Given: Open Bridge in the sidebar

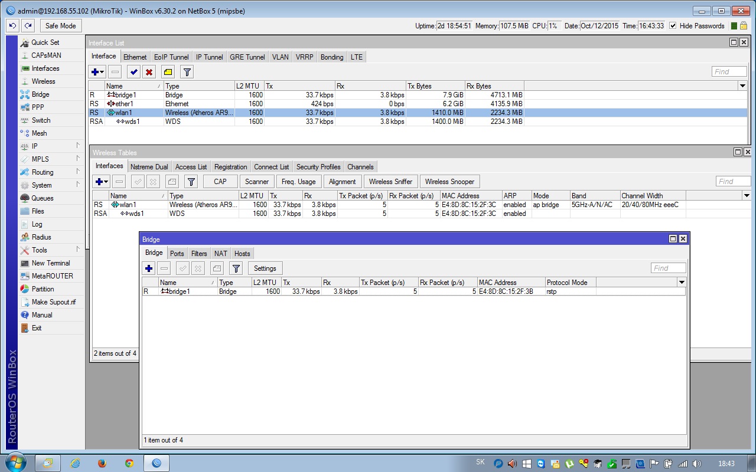Looking at the screenshot, I should pyautogui.click(x=41, y=94).
